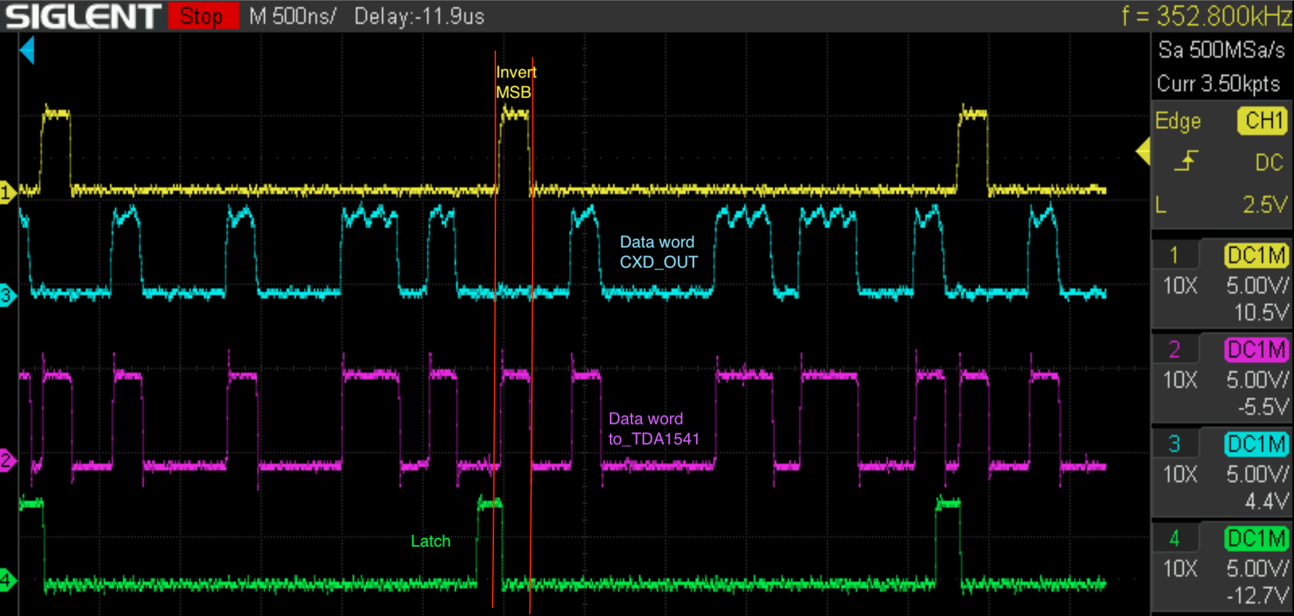Image resolution: width=1294 pixels, height=616 pixels.
Task: Click the SIGLENT logo
Action: pyautogui.click(x=82, y=16)
